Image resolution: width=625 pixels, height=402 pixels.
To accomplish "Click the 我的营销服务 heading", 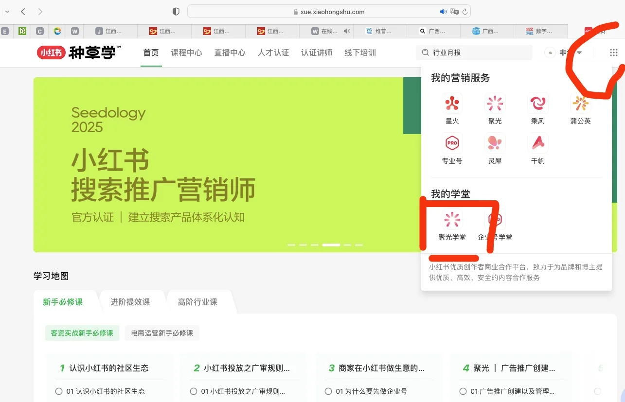I will pyautogui.click(x=461, y=78).
